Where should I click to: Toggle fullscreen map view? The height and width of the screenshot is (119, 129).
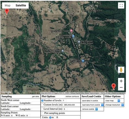click(121, 5)
